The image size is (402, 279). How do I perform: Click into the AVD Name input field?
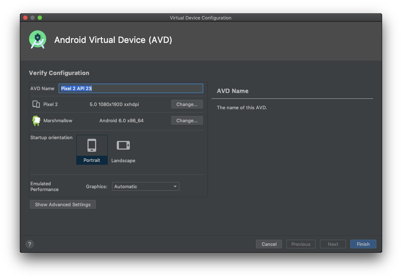point(131,88)
